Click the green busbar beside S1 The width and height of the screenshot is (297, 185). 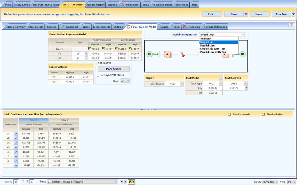click(160, 54)
